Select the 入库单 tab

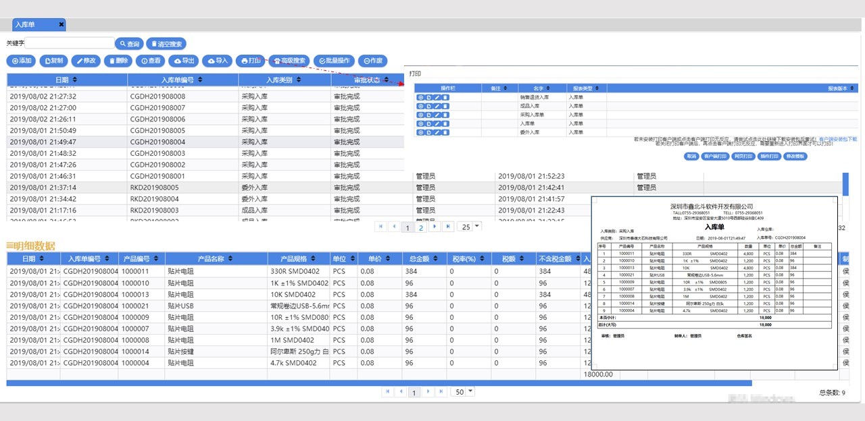pos(26,24)
